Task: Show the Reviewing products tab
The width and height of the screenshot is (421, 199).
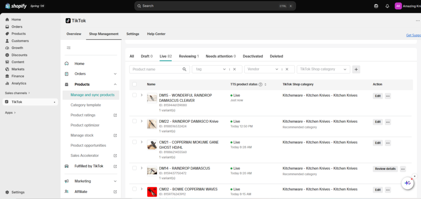Action: point(189,56)
